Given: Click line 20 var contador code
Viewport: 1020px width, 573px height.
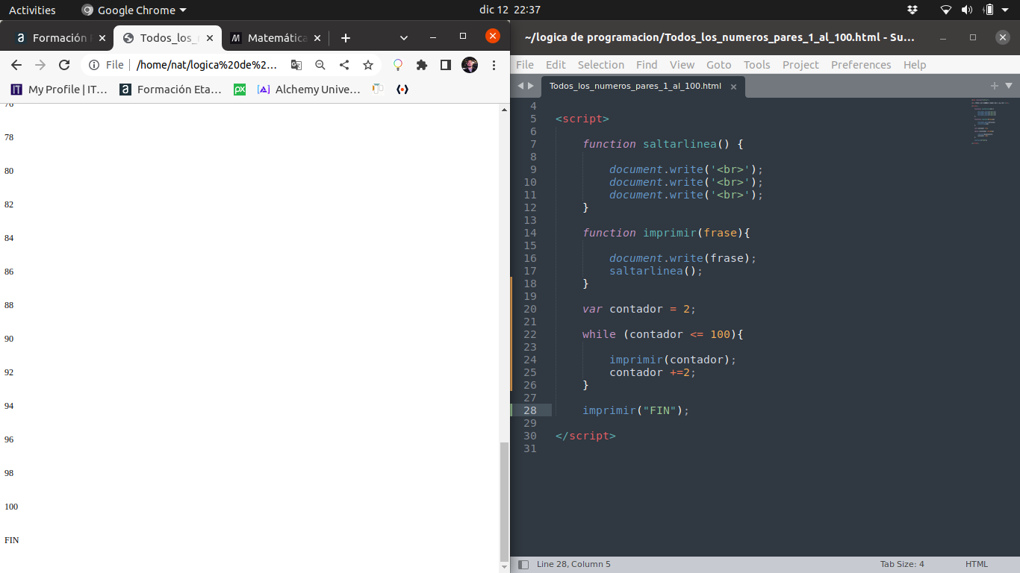Looking at the screenshot, I should click(x=639, y=309).
